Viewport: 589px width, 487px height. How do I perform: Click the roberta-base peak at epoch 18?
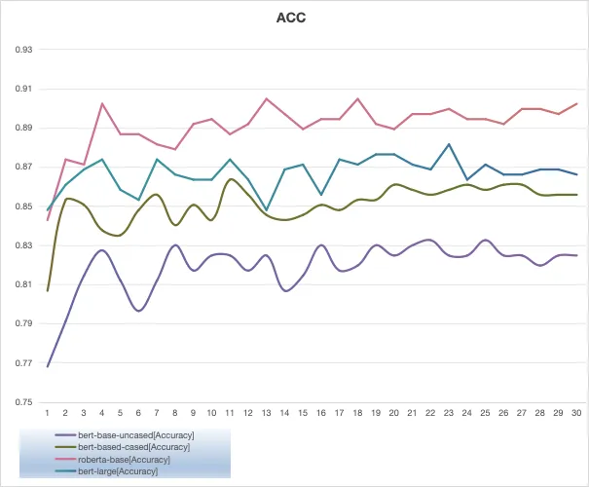[357, 98]
